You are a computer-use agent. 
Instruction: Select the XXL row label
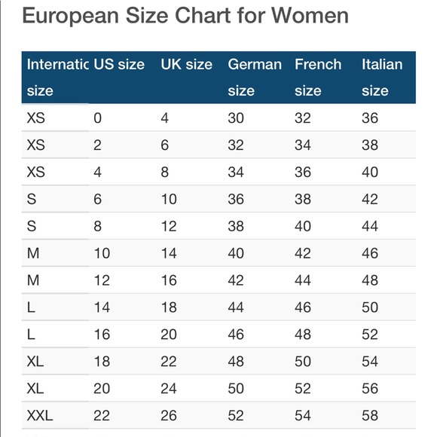pos(40,416)
